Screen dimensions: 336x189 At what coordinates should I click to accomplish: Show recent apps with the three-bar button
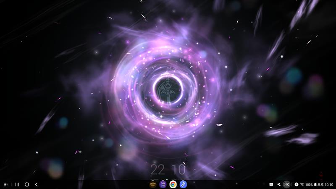[x=17, y=184]
